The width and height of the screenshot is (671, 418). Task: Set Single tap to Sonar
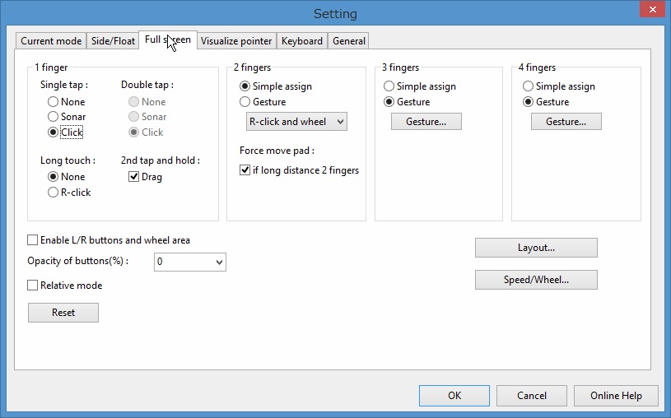coord(54,117)
